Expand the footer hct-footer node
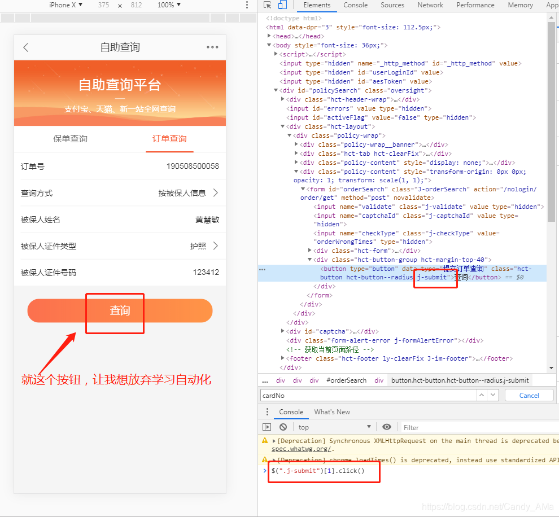559x517 pixels. coord(283,358)
